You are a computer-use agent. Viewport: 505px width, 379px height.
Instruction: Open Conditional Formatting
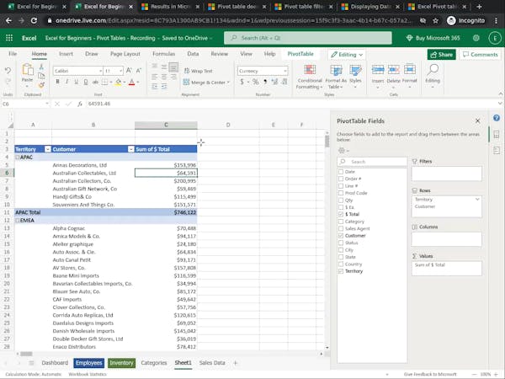310,77
